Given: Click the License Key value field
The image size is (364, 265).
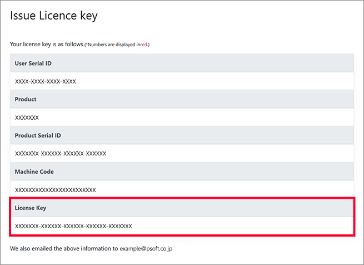Looking at the screenshot, I should [x=73, y=226].
